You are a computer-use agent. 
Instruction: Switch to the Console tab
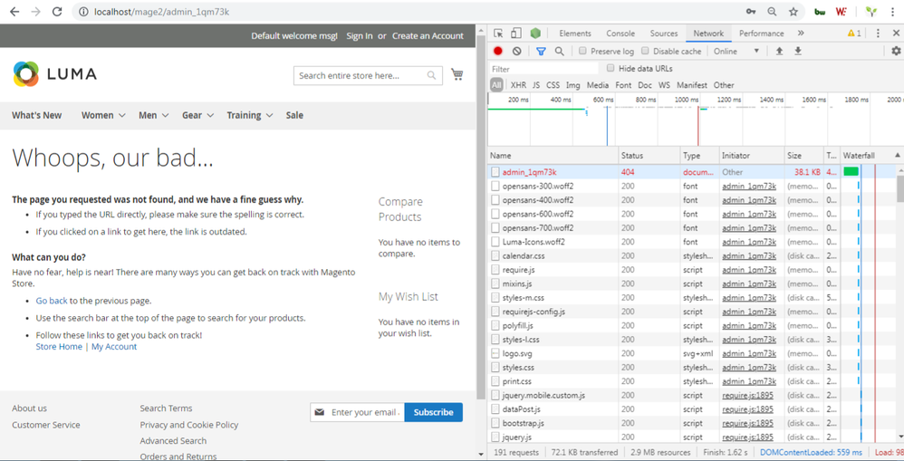coord(620,34)
